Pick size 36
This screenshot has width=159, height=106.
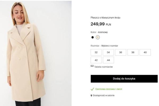click(x=121, y=52)
